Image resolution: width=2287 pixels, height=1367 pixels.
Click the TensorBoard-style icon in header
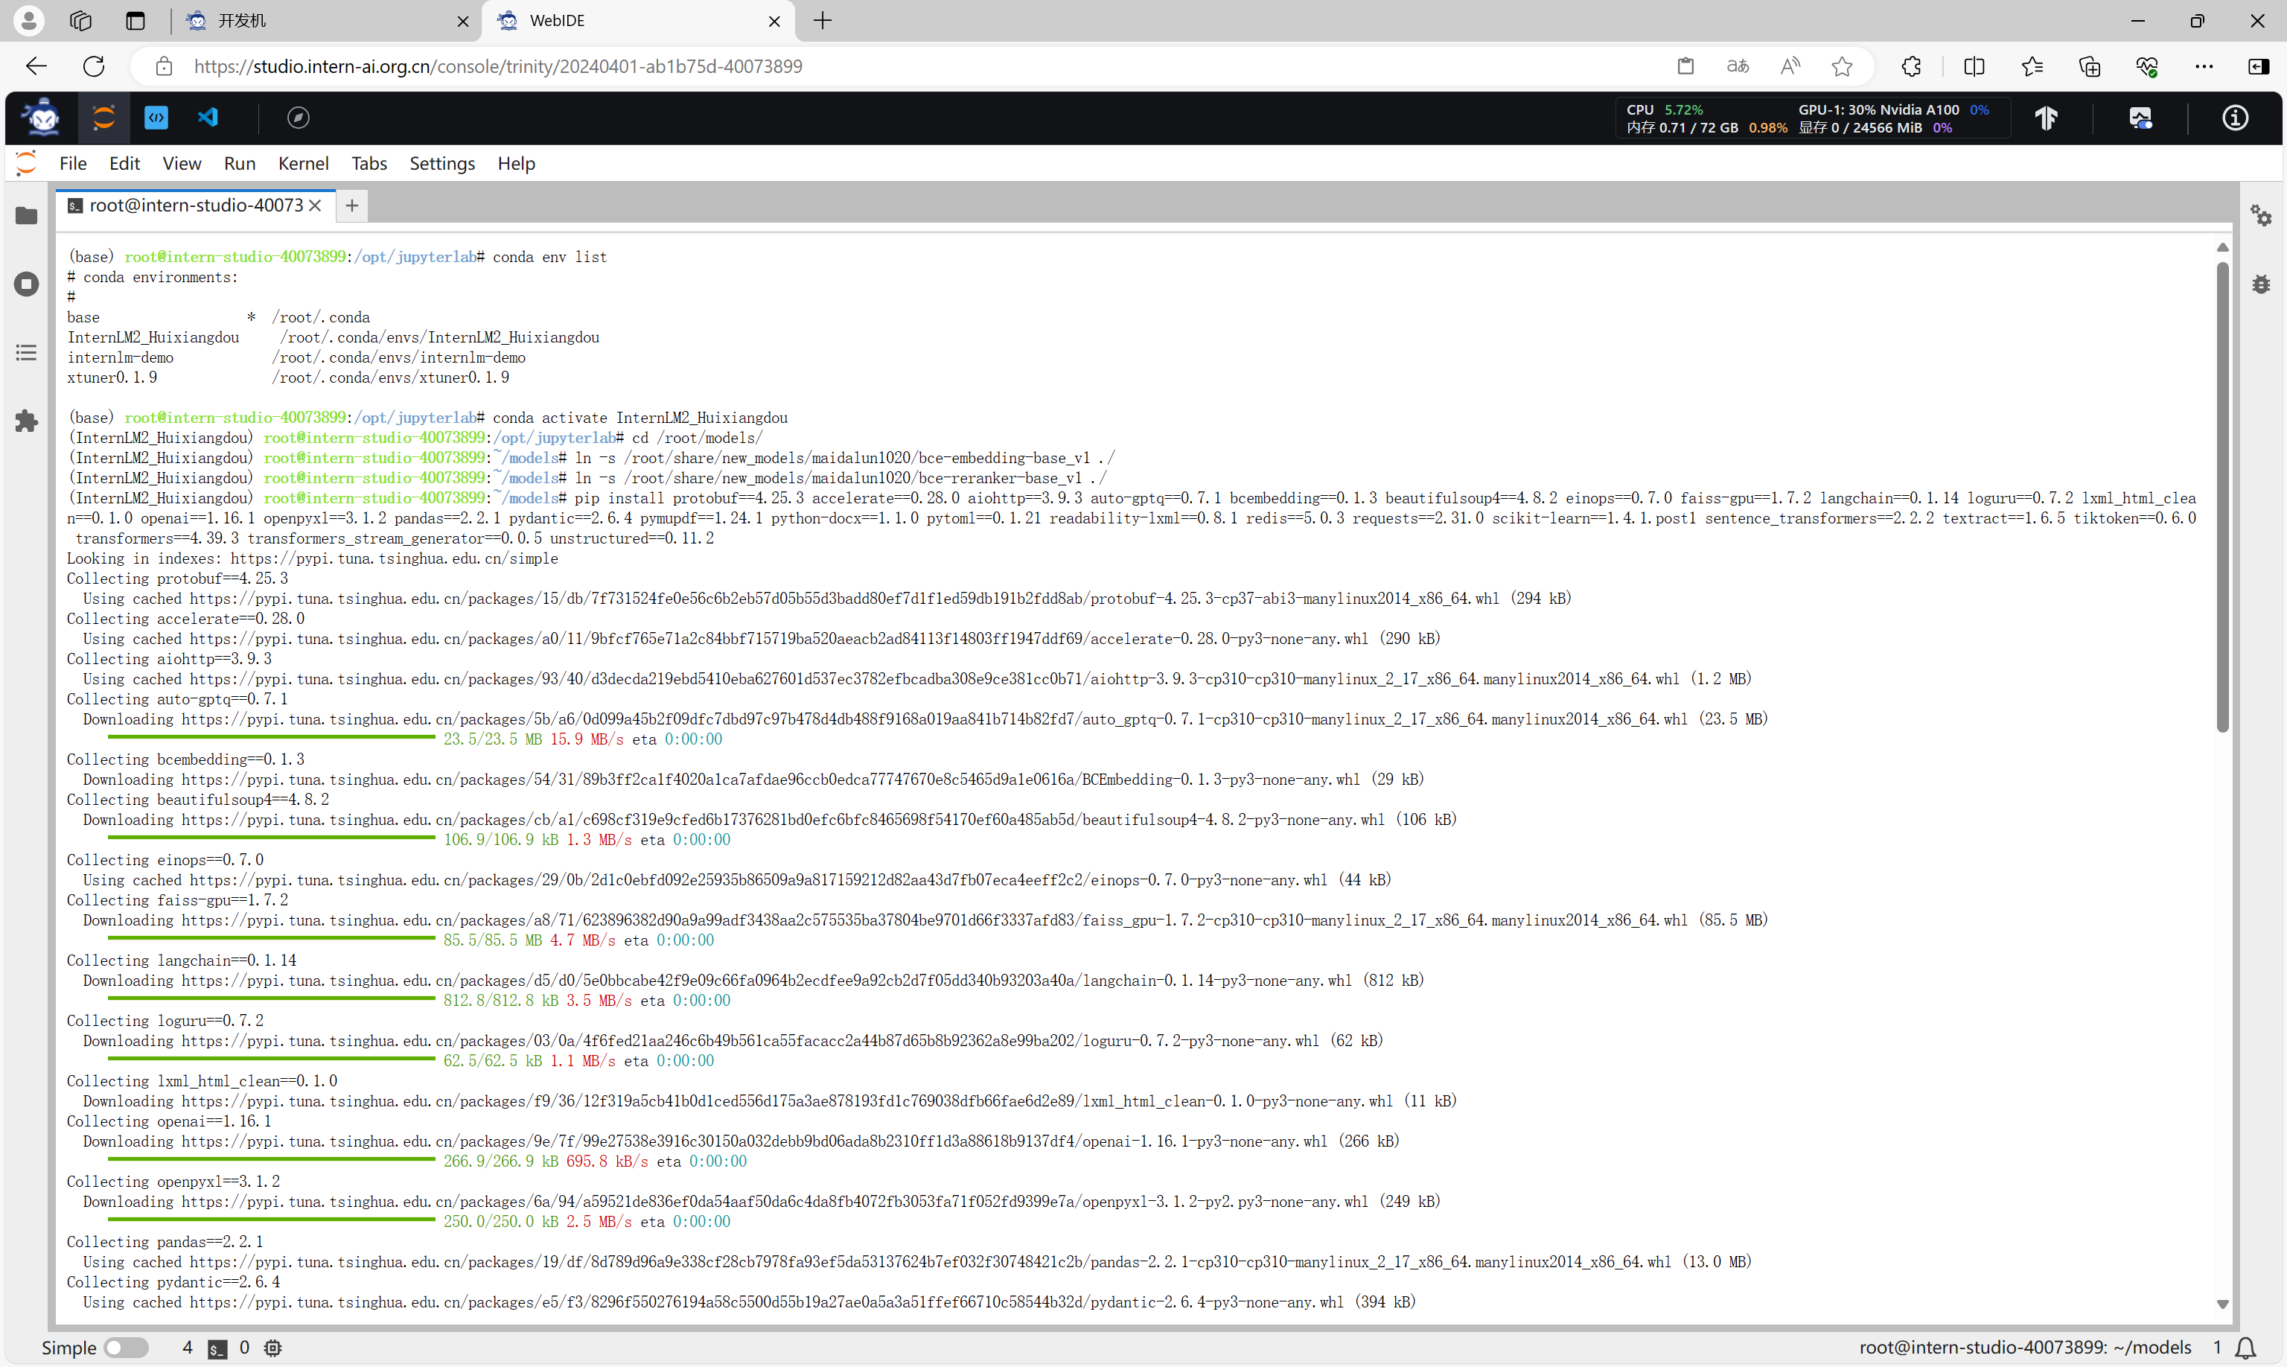2047,118
